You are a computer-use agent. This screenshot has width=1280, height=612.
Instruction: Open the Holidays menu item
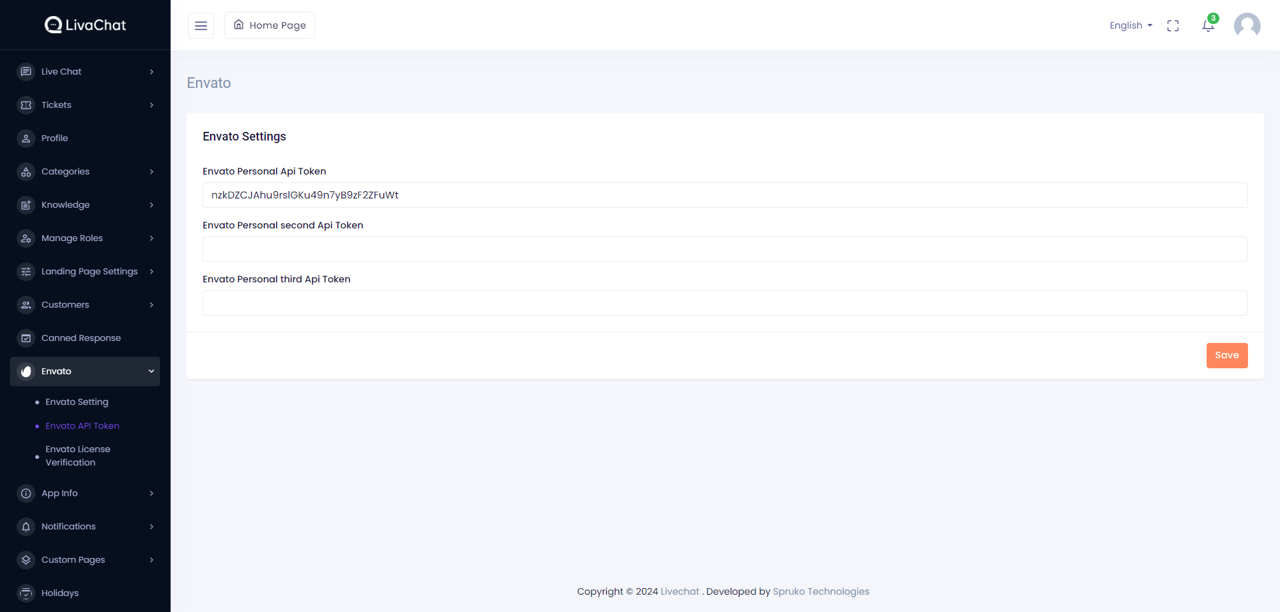point(60,593)
